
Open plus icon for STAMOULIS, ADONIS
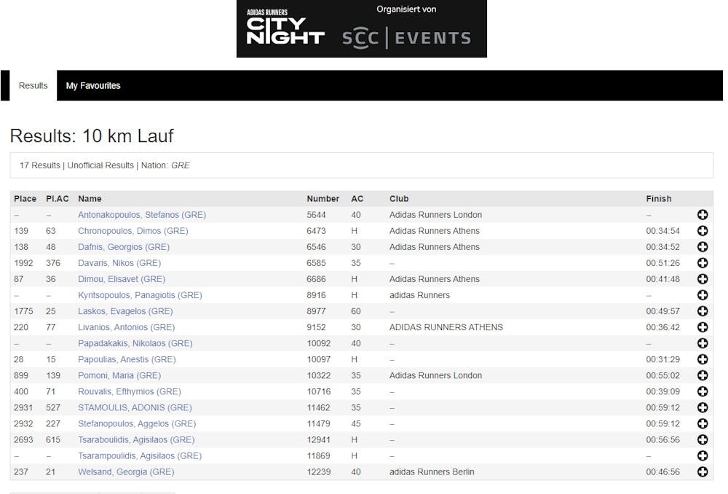(703, 407)
